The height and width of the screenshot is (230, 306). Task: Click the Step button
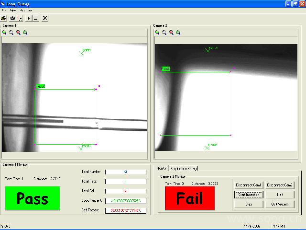click(247, 204)
